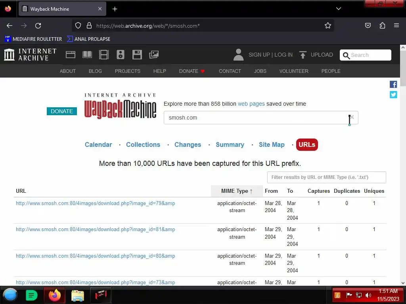Open the JOBS menu item
The height and width of the screenshot is (304, 406).
point(260,71)
